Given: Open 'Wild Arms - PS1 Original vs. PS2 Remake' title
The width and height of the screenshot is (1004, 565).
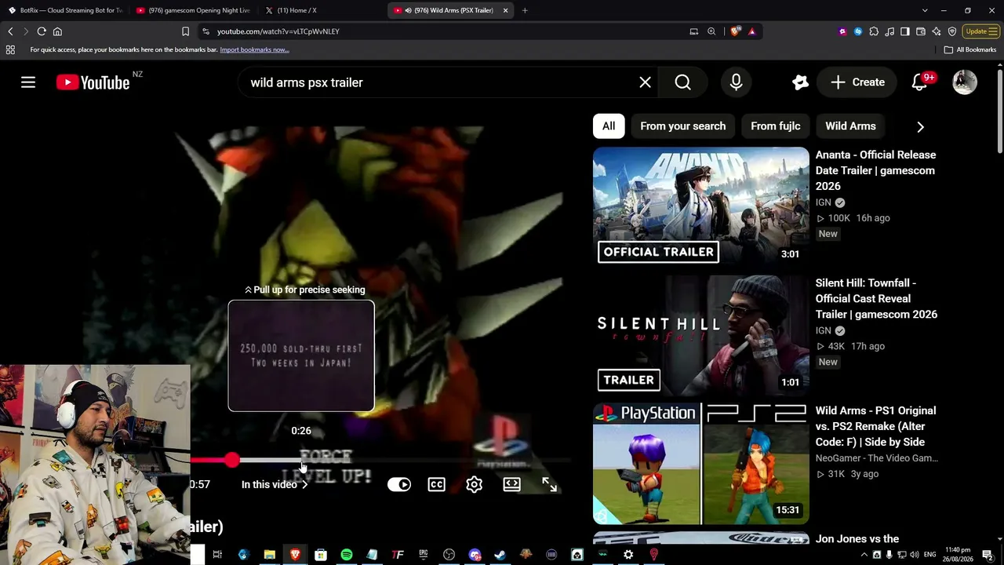Looking at the screenshot, I should (875, 426).
